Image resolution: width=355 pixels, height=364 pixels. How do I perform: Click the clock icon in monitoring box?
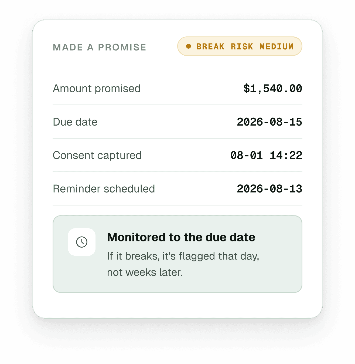tap(82, 242)
